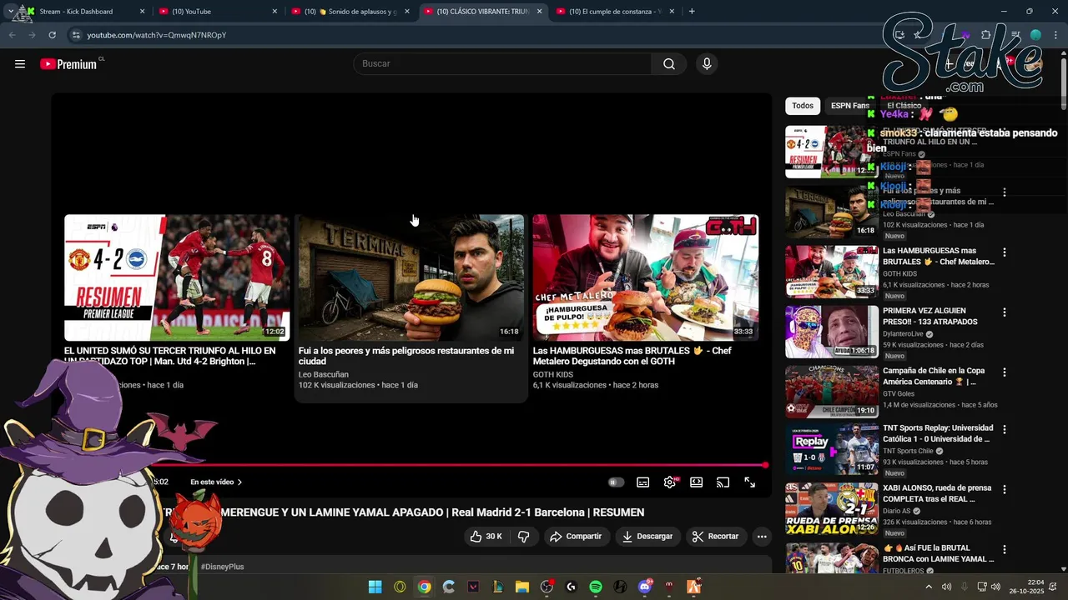Viewport: 1068px width, 600px height.
Task: Select the 'ESPN Fans' filter chip
Action: (x=850, y=106)
